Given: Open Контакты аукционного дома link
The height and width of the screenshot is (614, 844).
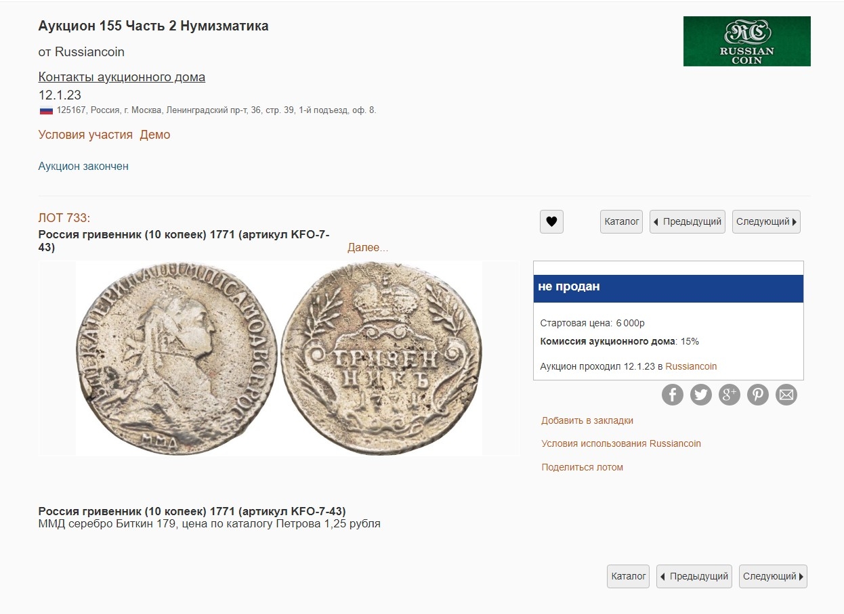Looking at the screenshot, I should point(121,77).
